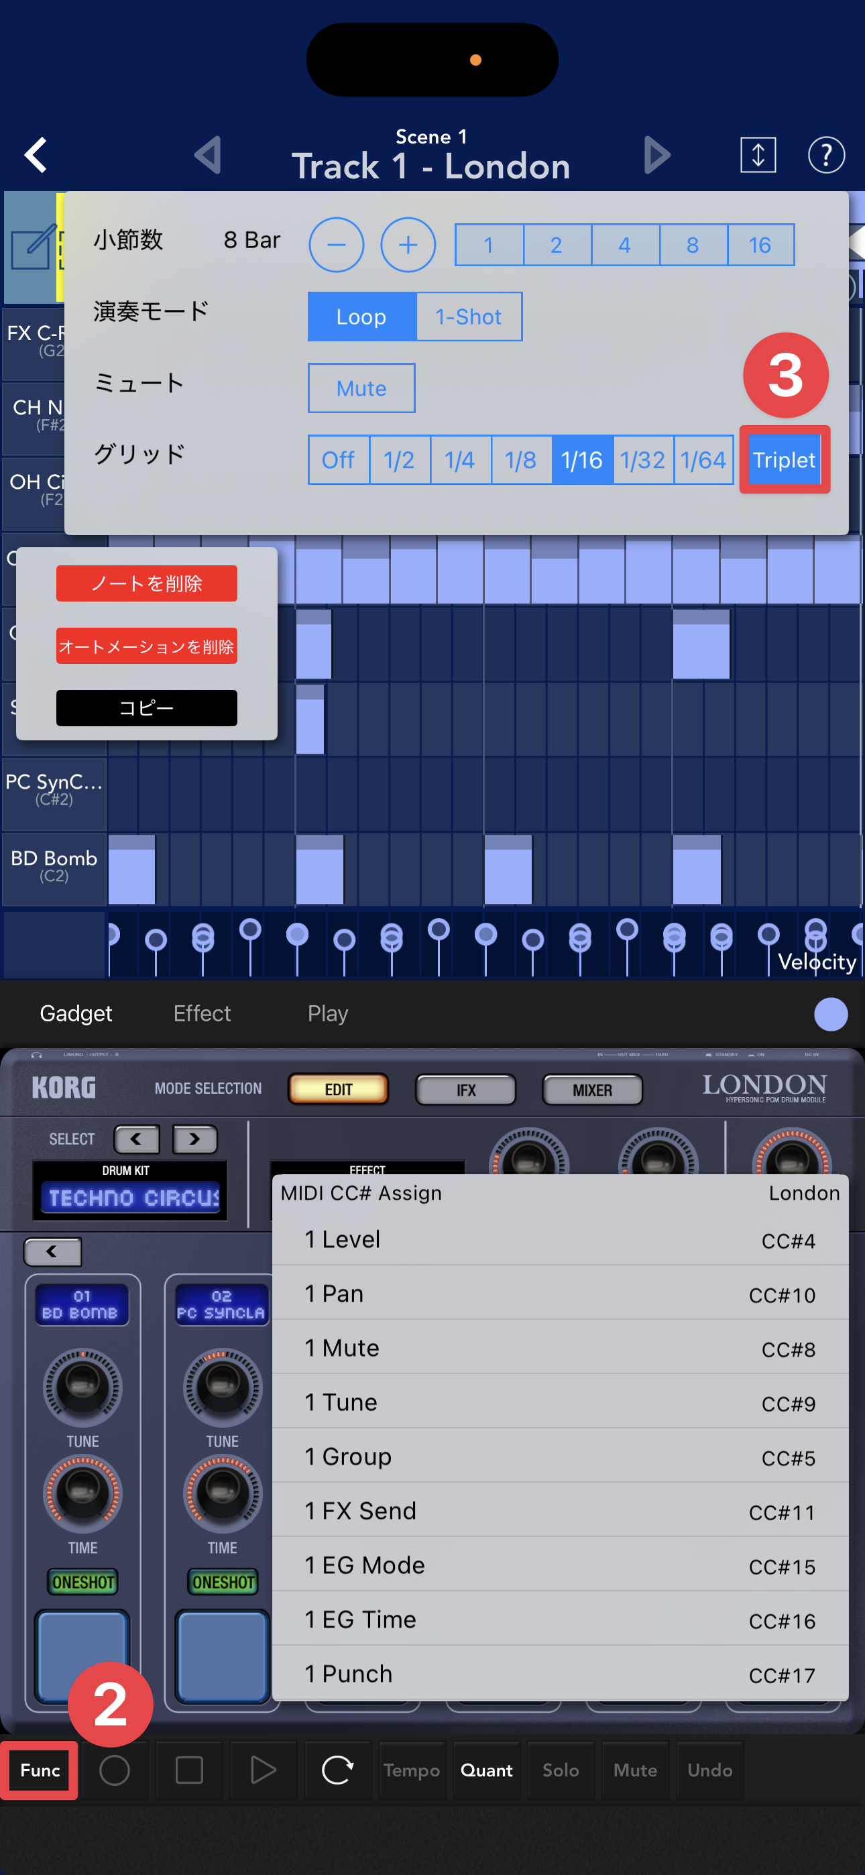Enable the Triplet grid toggle

click(x=784, y=460)
